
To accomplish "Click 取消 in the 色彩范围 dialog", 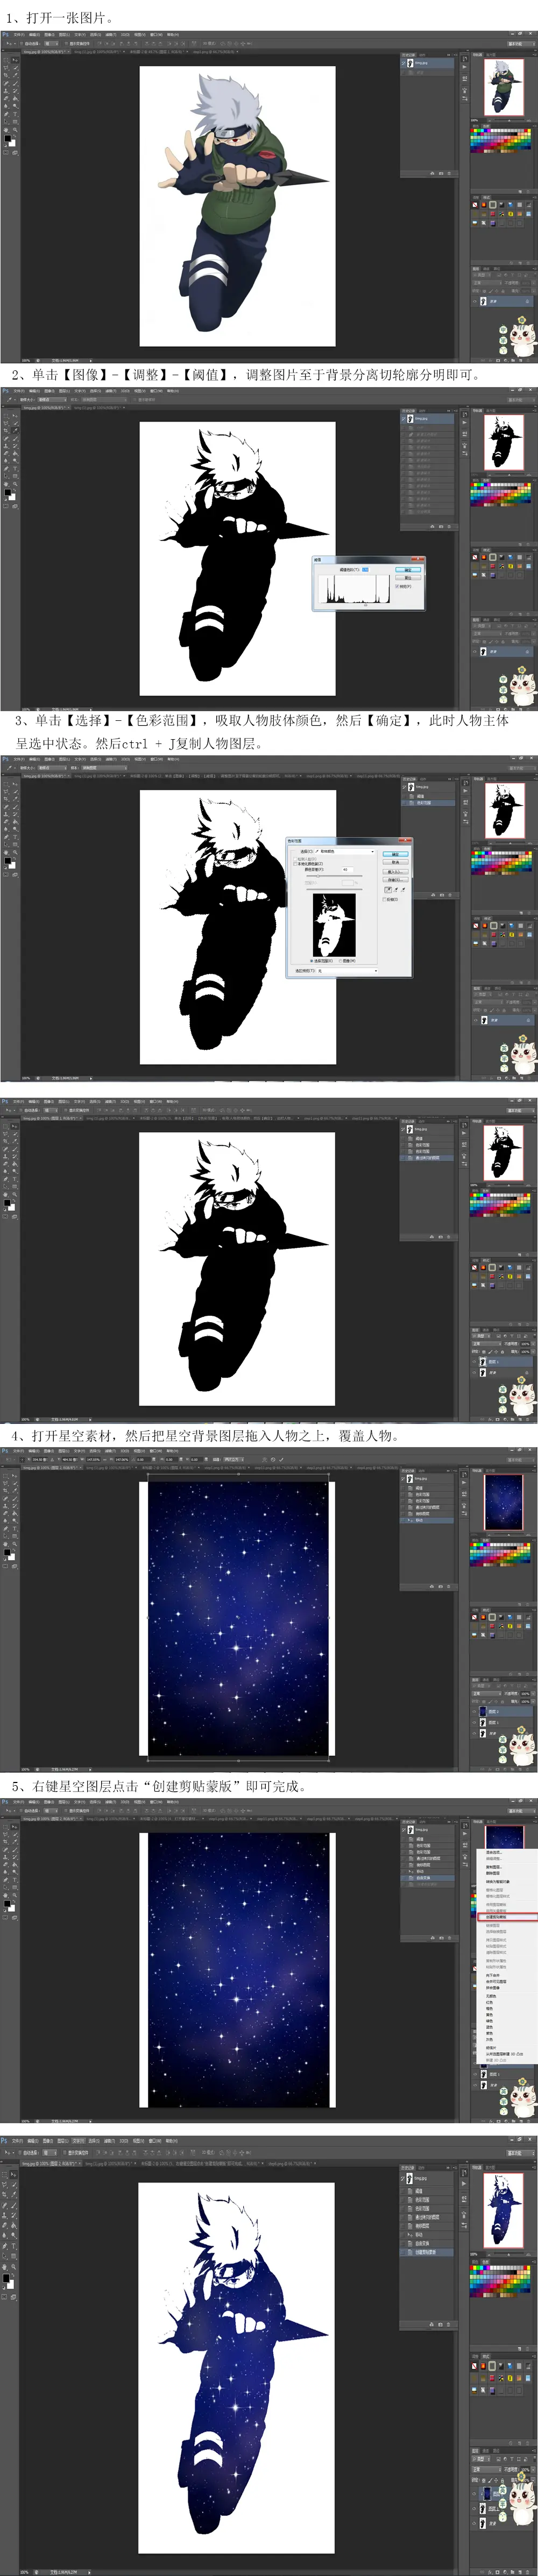I will click(x=395, y=863).
